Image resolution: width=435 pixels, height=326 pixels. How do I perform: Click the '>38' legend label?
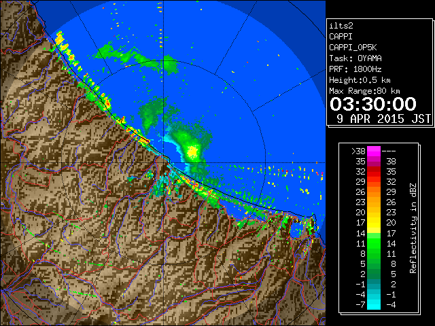click(358, 151)
